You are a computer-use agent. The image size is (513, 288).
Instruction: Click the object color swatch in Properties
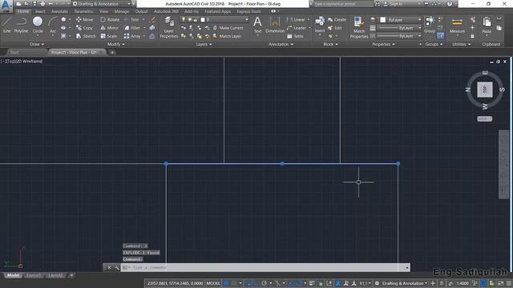pos(382,20)
